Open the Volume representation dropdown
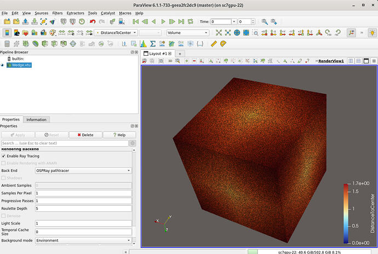This screenshot has height=254, width=378. tap(187, 32)
